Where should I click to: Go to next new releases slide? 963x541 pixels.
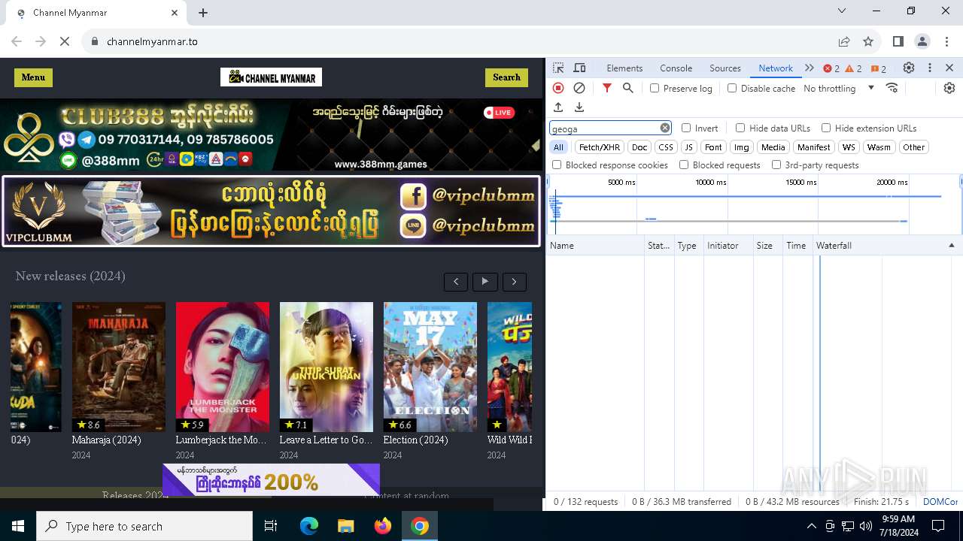[515, 282]
